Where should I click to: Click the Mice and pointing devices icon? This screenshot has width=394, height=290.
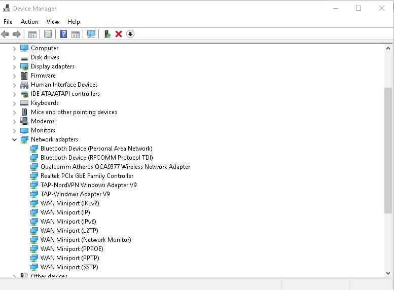24,112
